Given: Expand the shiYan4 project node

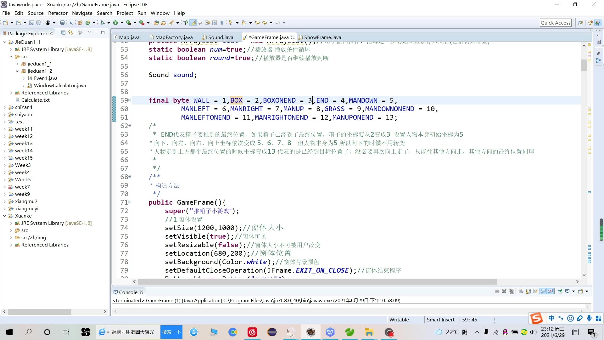Looking at the screenshot, I should click(5, 107).
